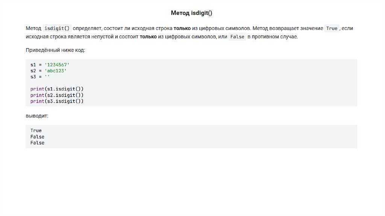Select the string literal '1234567'
This screenshot has height=216, width=385.
pos(57,65)
